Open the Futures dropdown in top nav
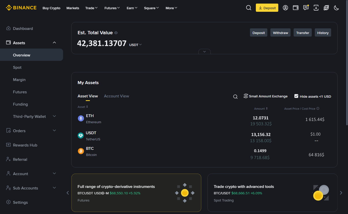348x214 pixels. pos(112,8)
